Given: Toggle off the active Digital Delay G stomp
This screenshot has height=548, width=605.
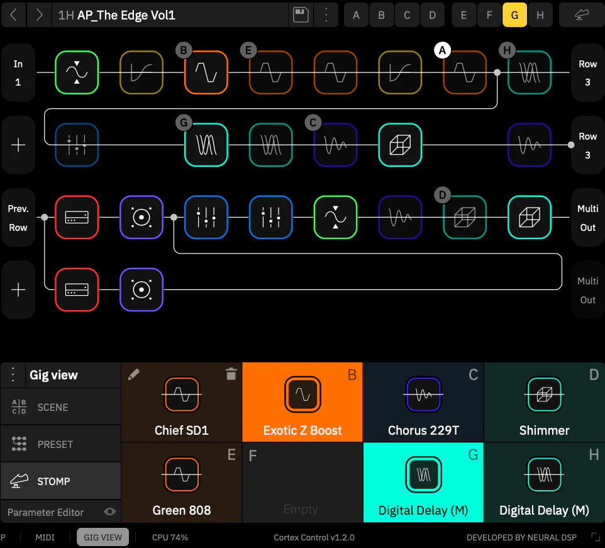Looking at the screenshot, I should (423, 482).
